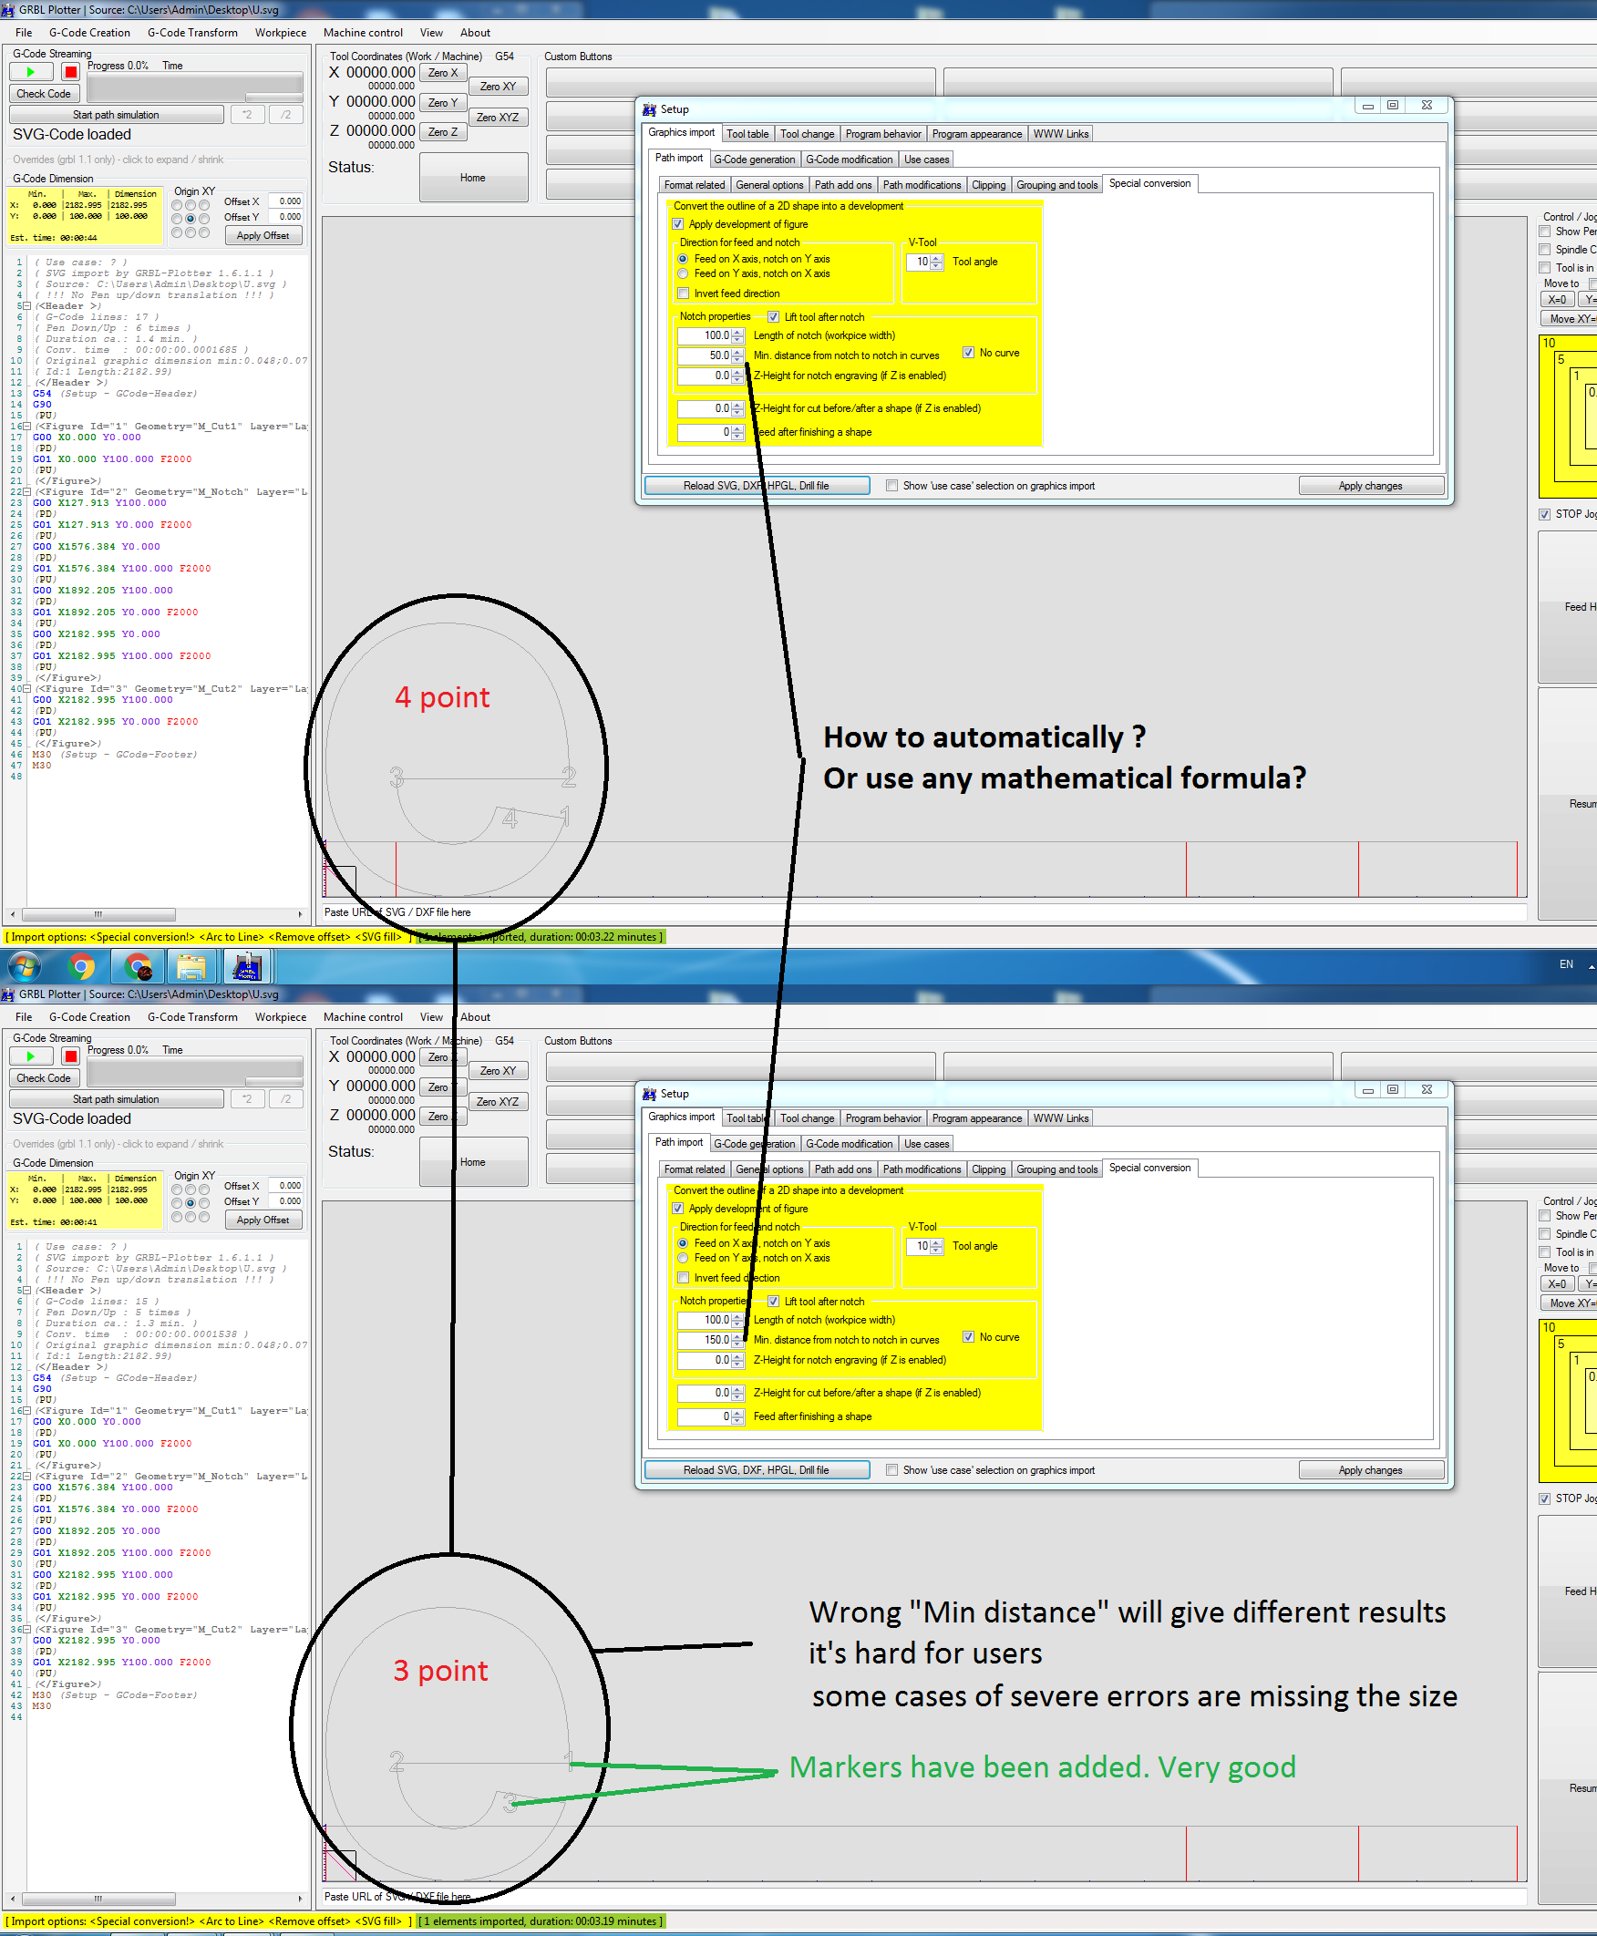Open the Machine control menu
This screenshot has width=1597, height=1936.
(364, 32)
